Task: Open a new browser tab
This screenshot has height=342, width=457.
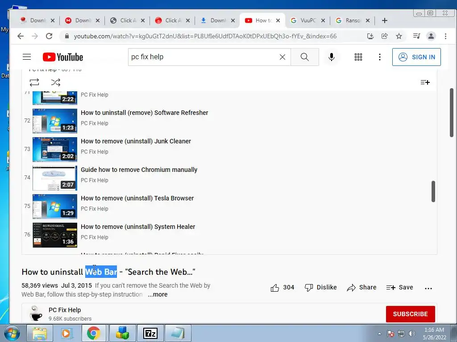Action: pyautogui.click(x=385, y=20)
